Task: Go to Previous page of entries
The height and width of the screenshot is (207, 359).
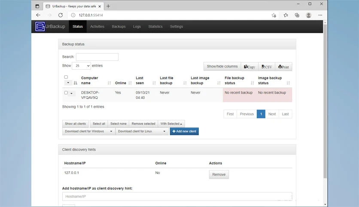Action: tap(247, 114)
